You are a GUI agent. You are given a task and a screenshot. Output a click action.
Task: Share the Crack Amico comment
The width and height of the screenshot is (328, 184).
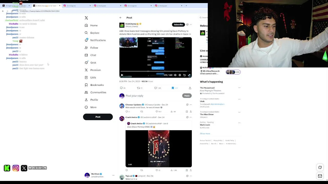pos(190,170)
